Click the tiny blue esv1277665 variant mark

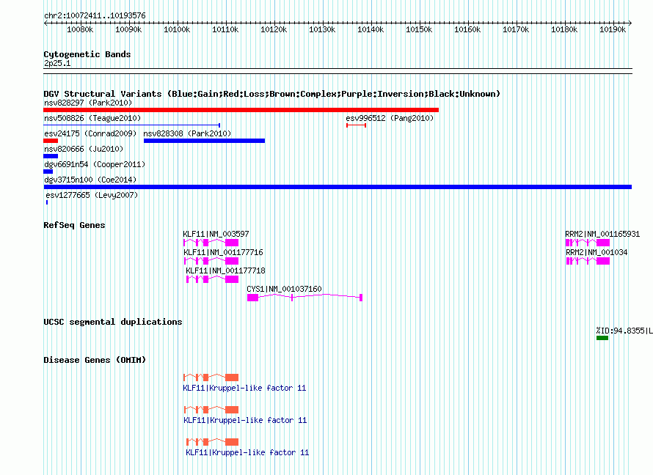(x=47, y=202)
